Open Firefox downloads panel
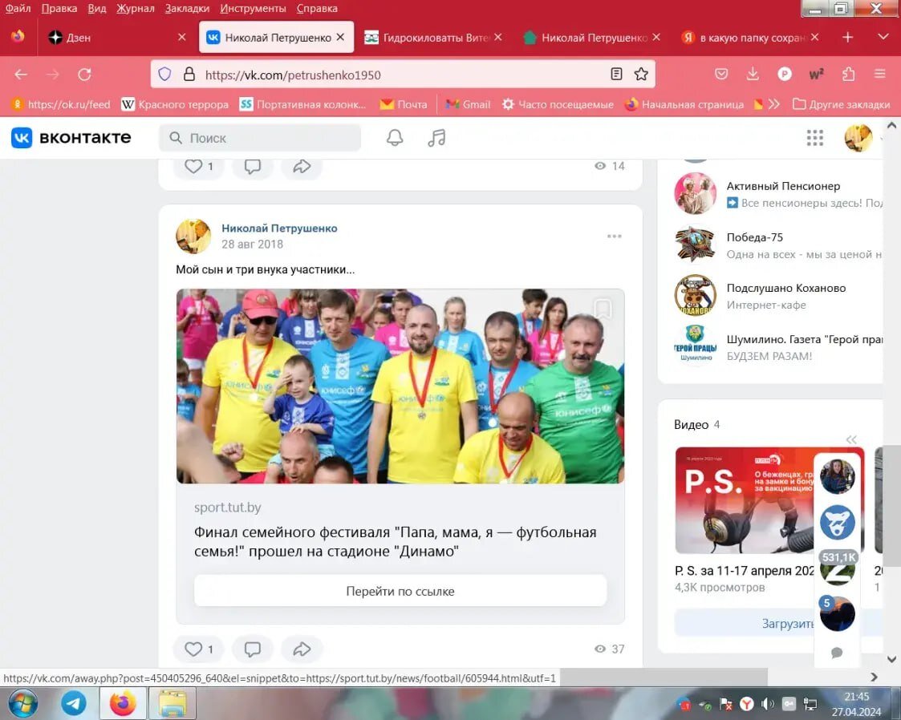The height and width of the screenshot is (720, 901). pyautogui.click(x=753, y=74)
